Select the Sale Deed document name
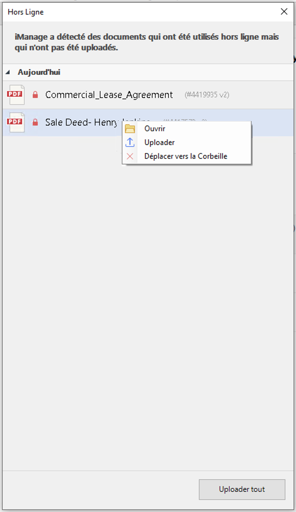This screenshot has width=296, height=512. tap(81, 122)
